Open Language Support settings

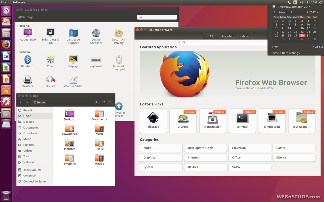pyautogui.click(x=73, y=37)
